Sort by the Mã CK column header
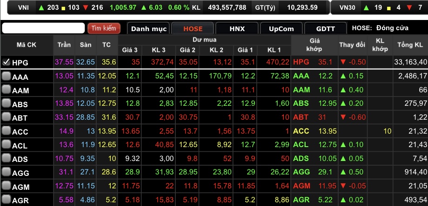The height and width of the screenshot is (206, 428). [x=27, y=45]
